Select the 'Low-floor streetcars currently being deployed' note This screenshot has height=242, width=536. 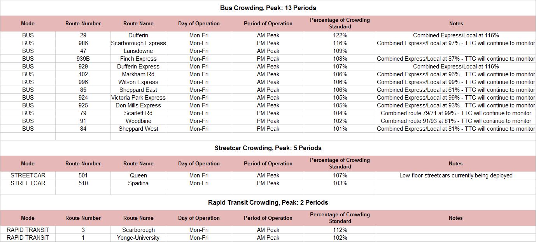[455, 175]
